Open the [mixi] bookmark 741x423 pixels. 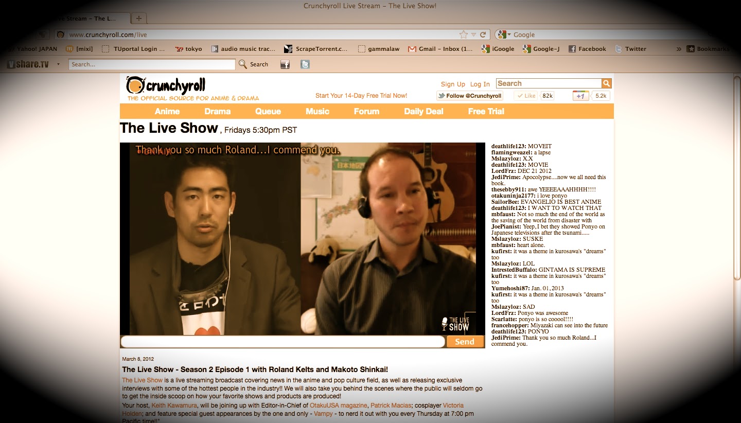point(79,49)
